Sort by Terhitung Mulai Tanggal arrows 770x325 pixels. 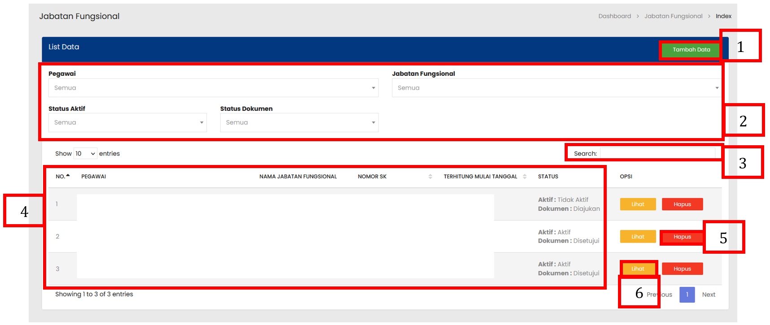point(524,177)
